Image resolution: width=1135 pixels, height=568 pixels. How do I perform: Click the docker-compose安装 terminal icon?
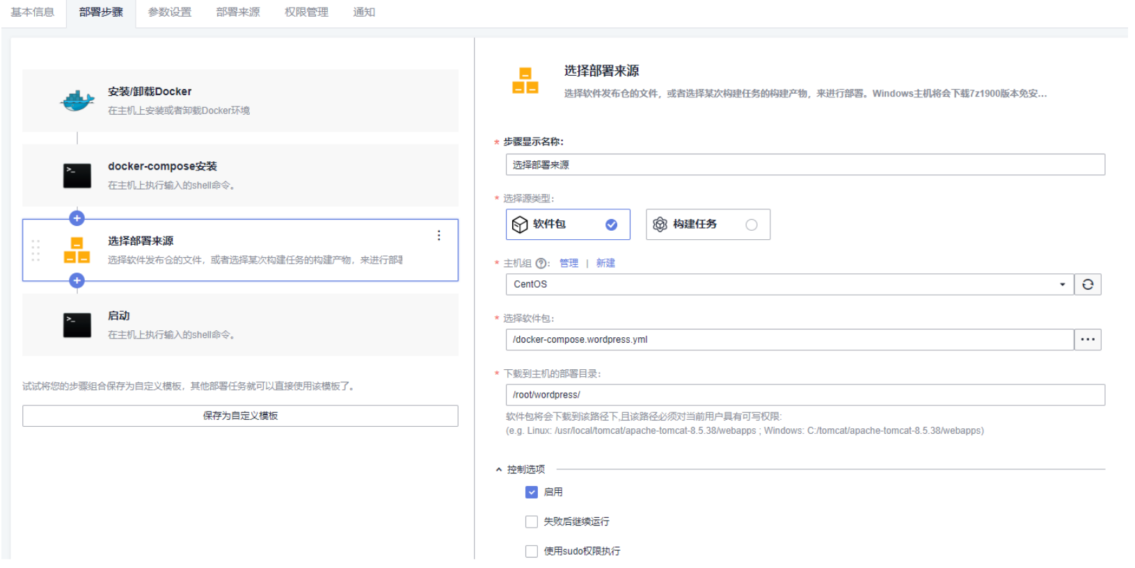click(77, 176)
